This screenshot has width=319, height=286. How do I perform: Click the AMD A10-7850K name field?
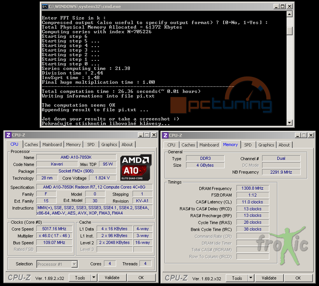click(76, 158)
